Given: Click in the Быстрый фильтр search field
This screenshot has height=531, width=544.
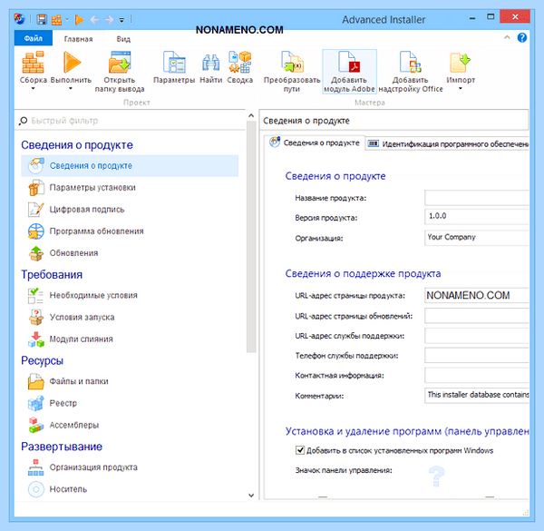Looking at the screenshot, I should (131, 121).
